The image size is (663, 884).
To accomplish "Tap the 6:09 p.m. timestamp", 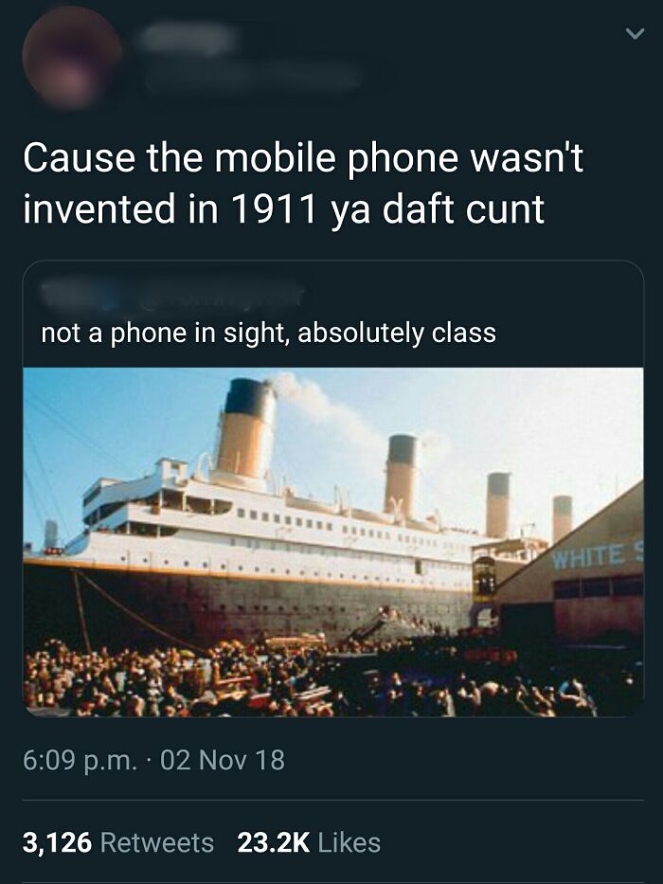I will pyautogui.click(x=80, y=760).
